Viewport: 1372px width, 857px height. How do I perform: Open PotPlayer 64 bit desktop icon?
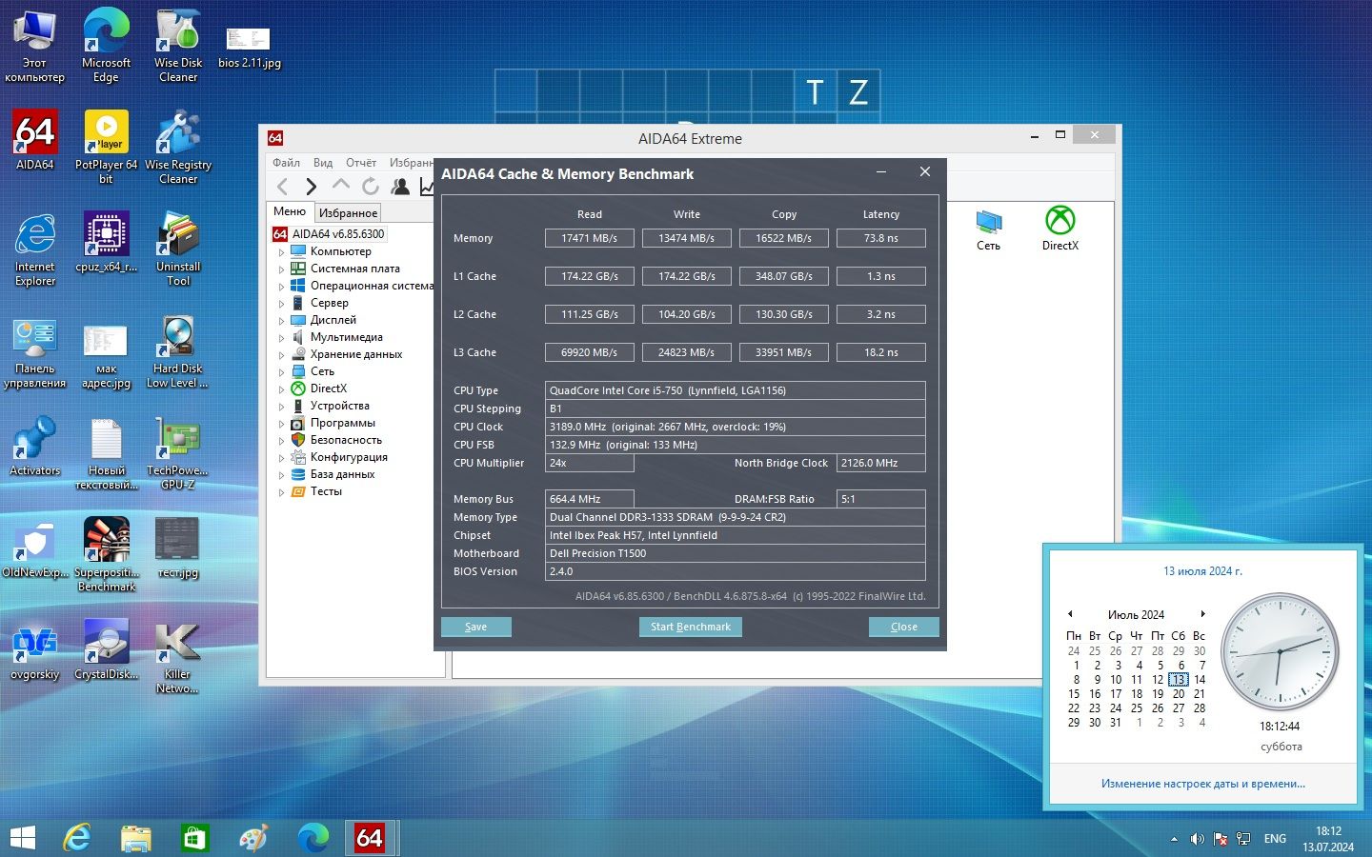106,147
